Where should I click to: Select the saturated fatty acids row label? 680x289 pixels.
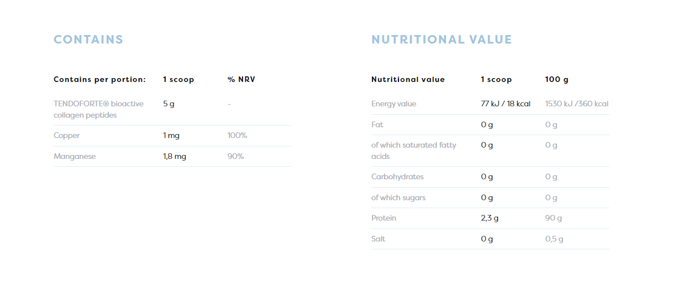point(414,150)
